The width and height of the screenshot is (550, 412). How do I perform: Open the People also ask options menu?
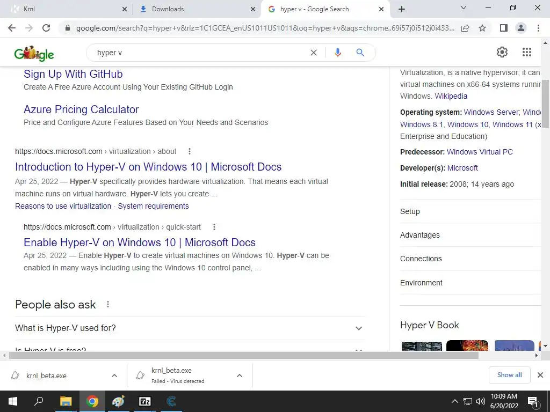point(108,305)
